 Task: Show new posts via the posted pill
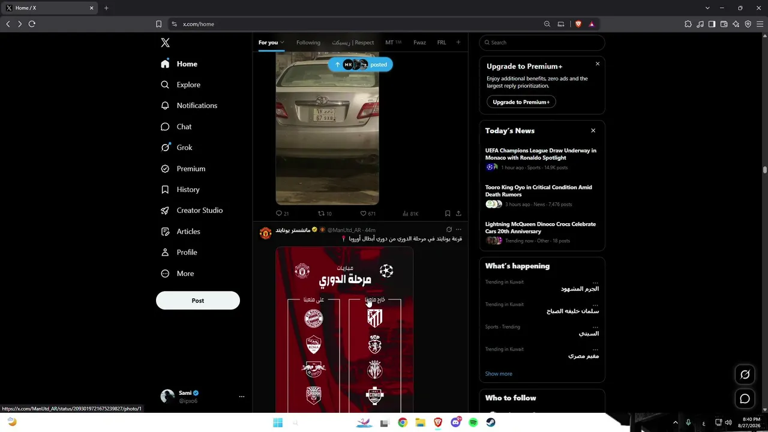(x=360, y=65)
